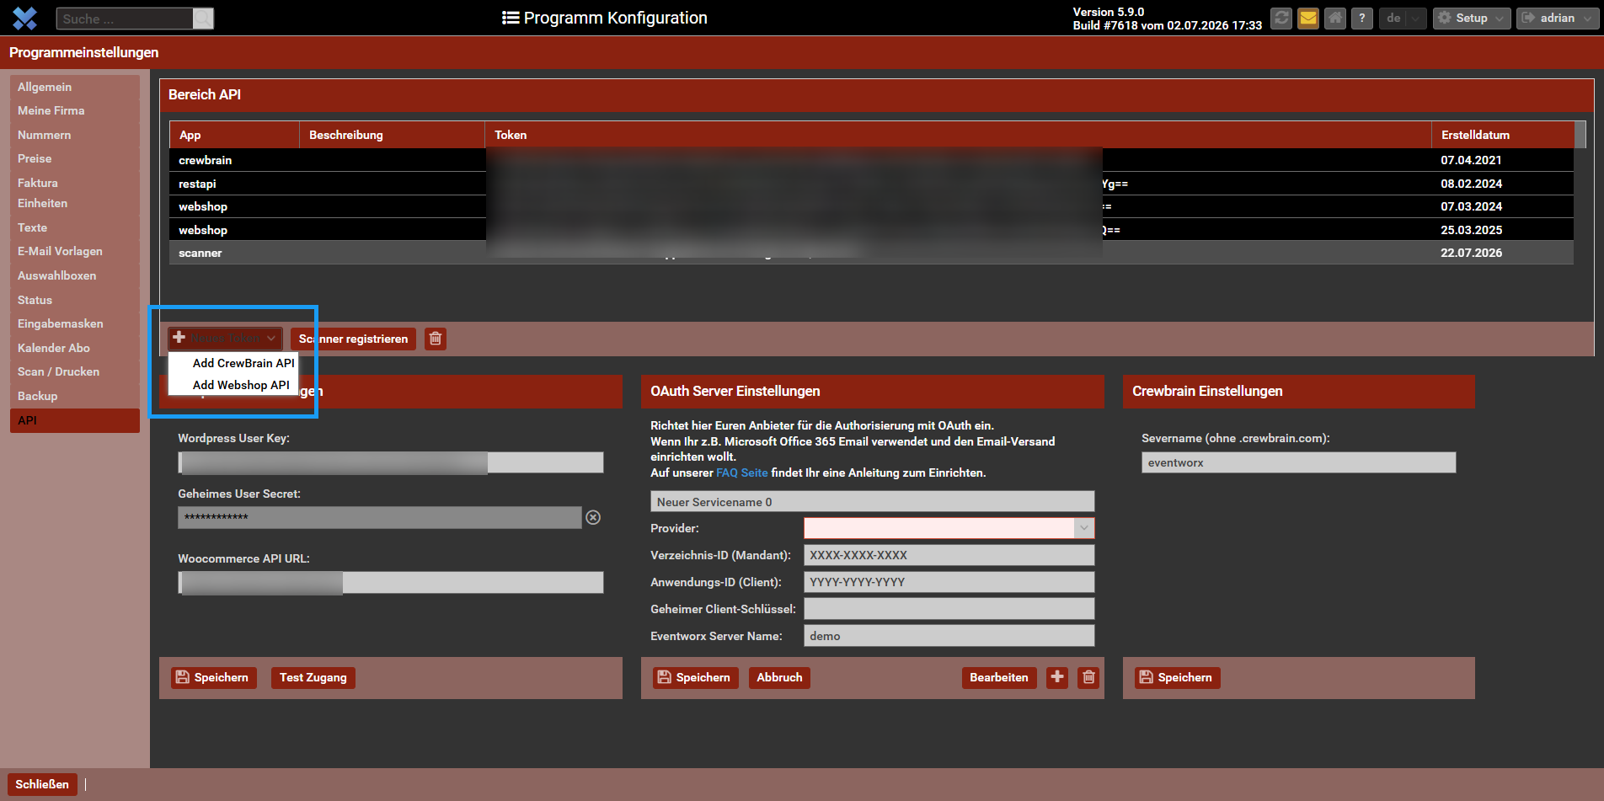
Task: Click the Eventworx Server Name field
Action: [x=949, y=636]
